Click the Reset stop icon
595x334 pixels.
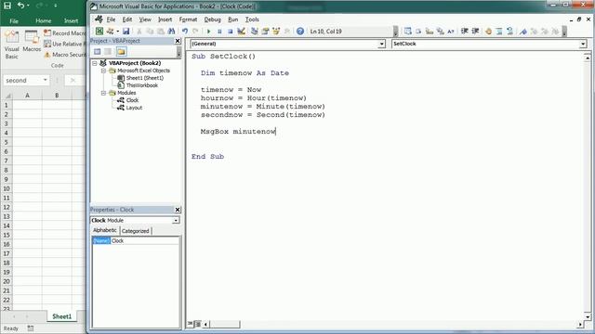[230, 32]
